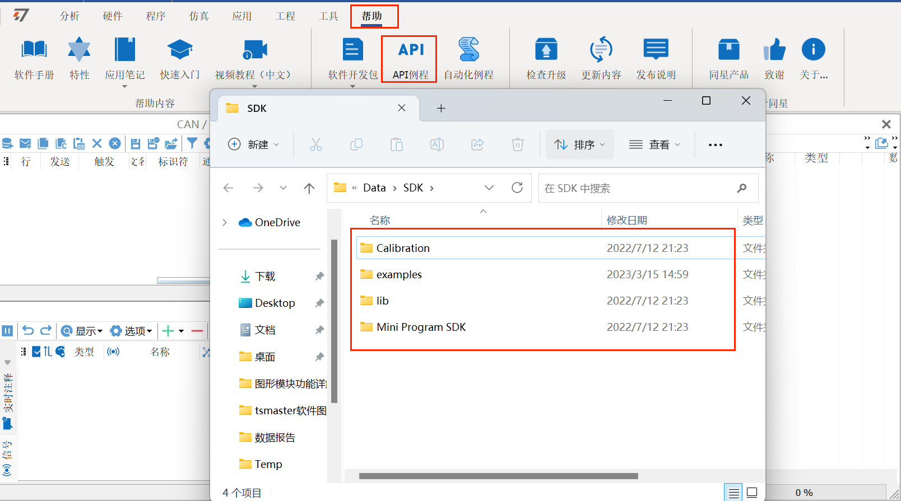Switch to large thumbnails view in Explorer
This screenshot has height=501, width=901.
(x=752, y=493)
